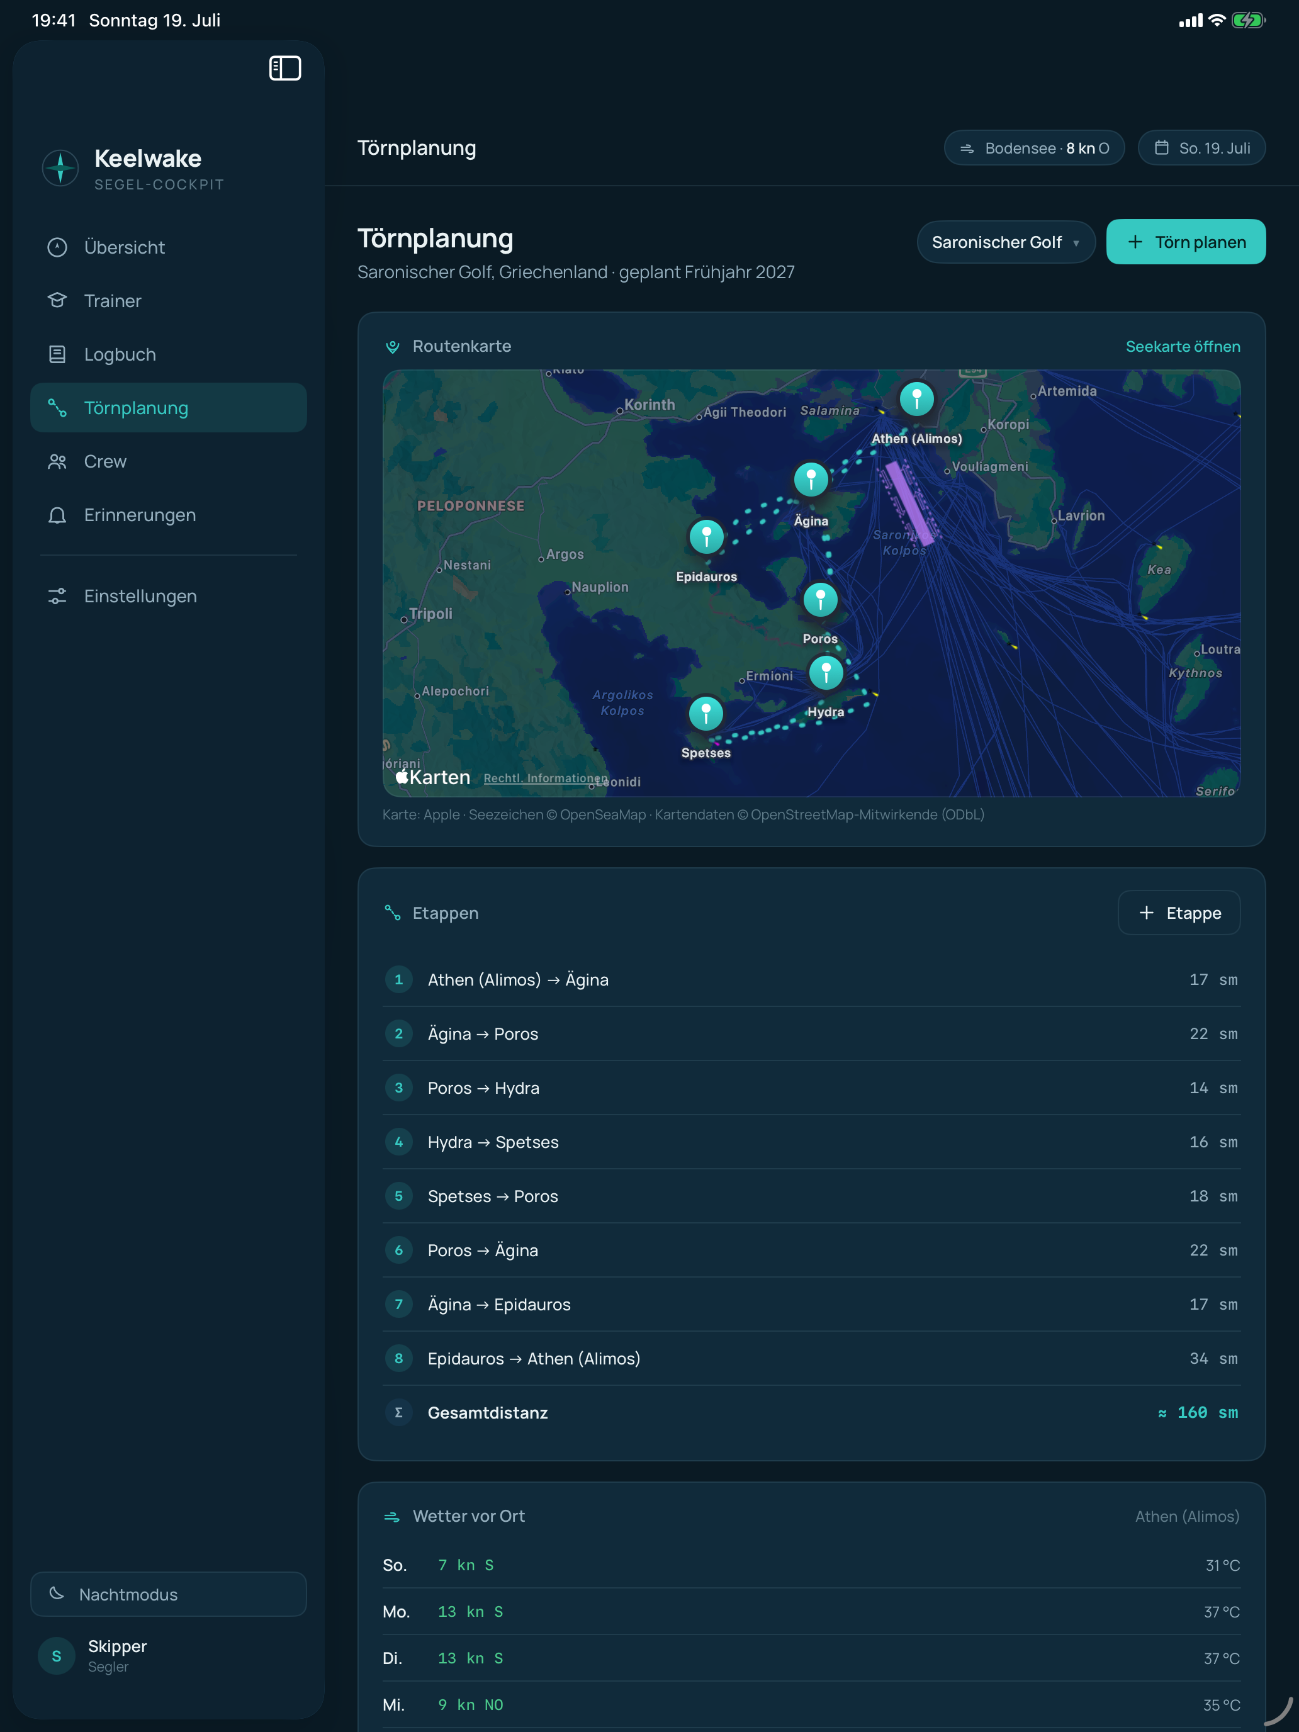
Task: Select So. 7 kn S forecast row
Action: point(811,1565)
